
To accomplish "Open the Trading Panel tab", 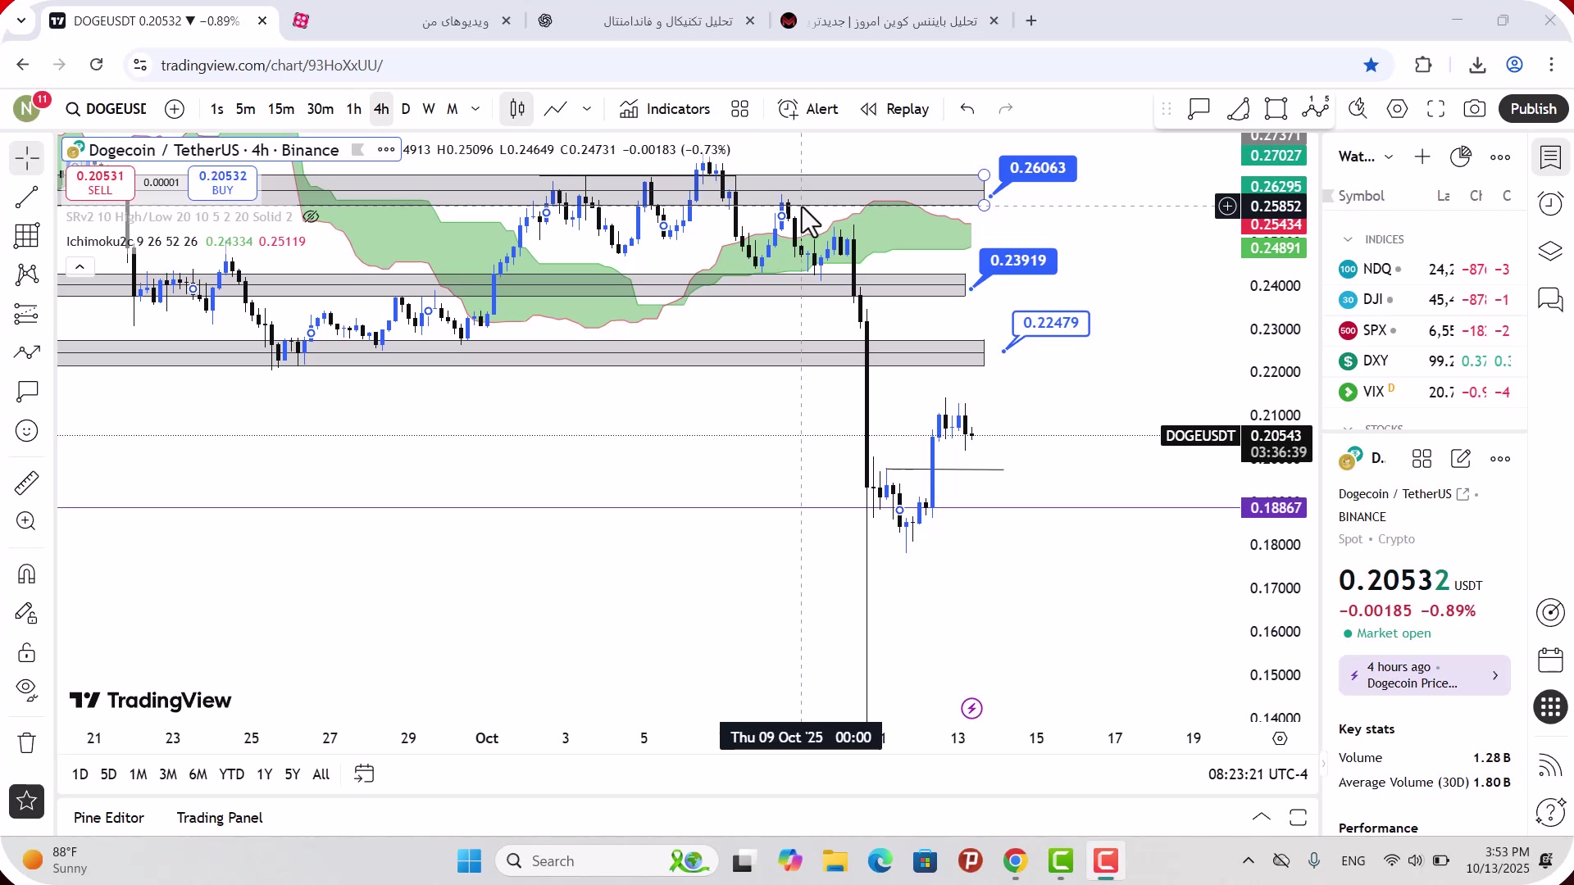I will [x=220, y=818].
